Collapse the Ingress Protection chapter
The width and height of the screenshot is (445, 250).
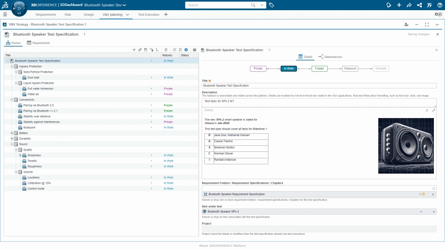12,66
